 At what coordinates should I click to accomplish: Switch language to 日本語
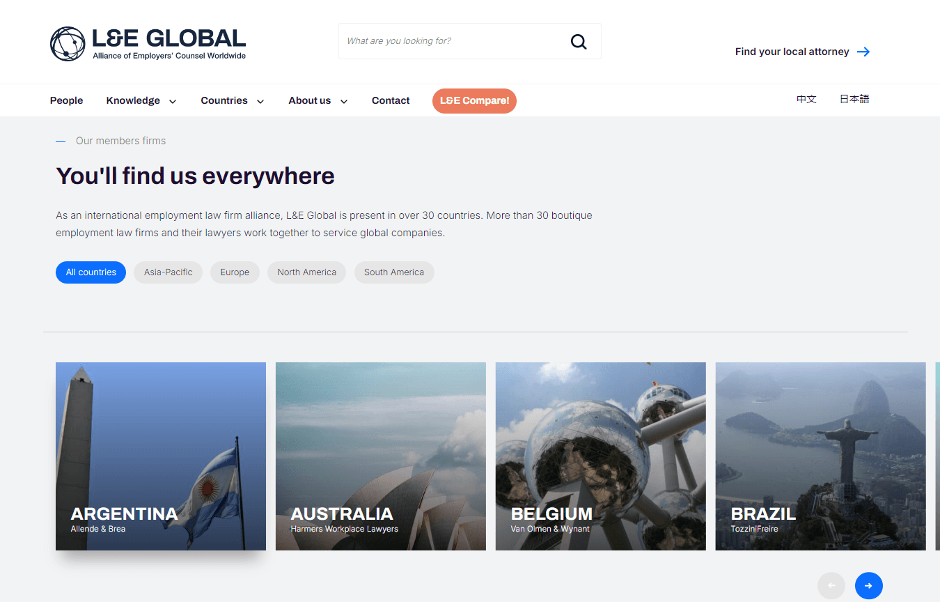(x=854, y=99)
